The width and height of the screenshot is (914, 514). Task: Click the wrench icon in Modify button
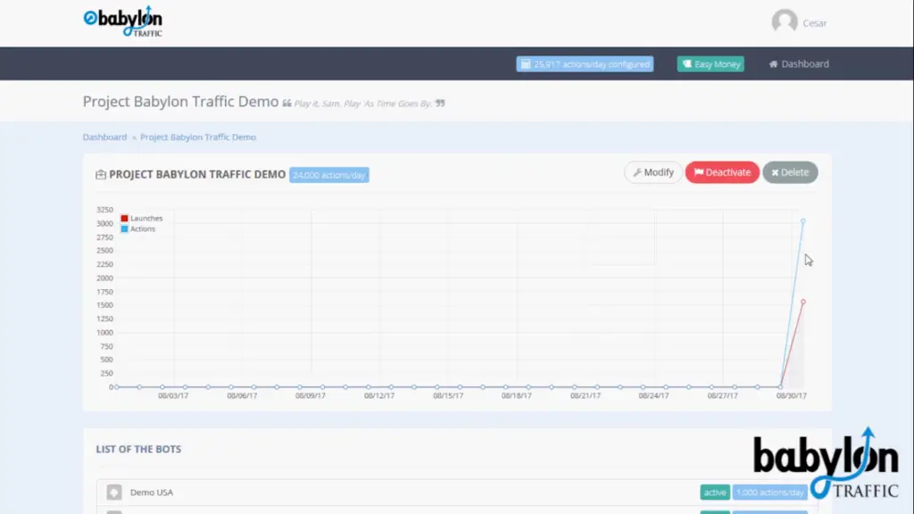click(x=637, y=172)
